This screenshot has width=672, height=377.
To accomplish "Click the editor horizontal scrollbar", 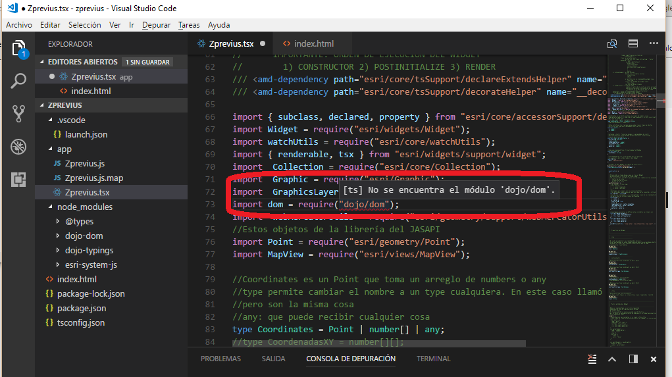I will [x=379, y=343].
